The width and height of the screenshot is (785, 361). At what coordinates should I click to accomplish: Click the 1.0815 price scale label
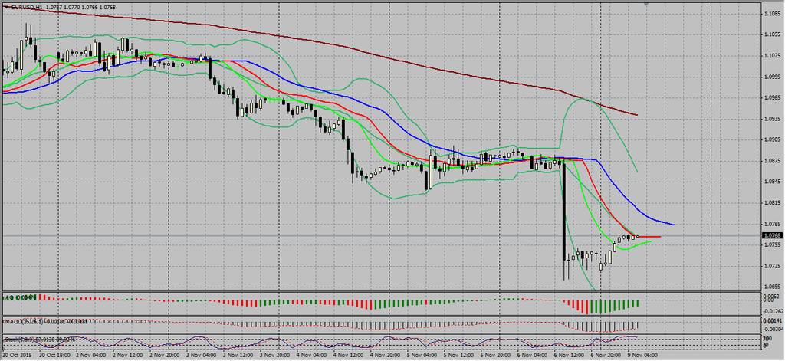pyautogui.click(x=771, y=203)
